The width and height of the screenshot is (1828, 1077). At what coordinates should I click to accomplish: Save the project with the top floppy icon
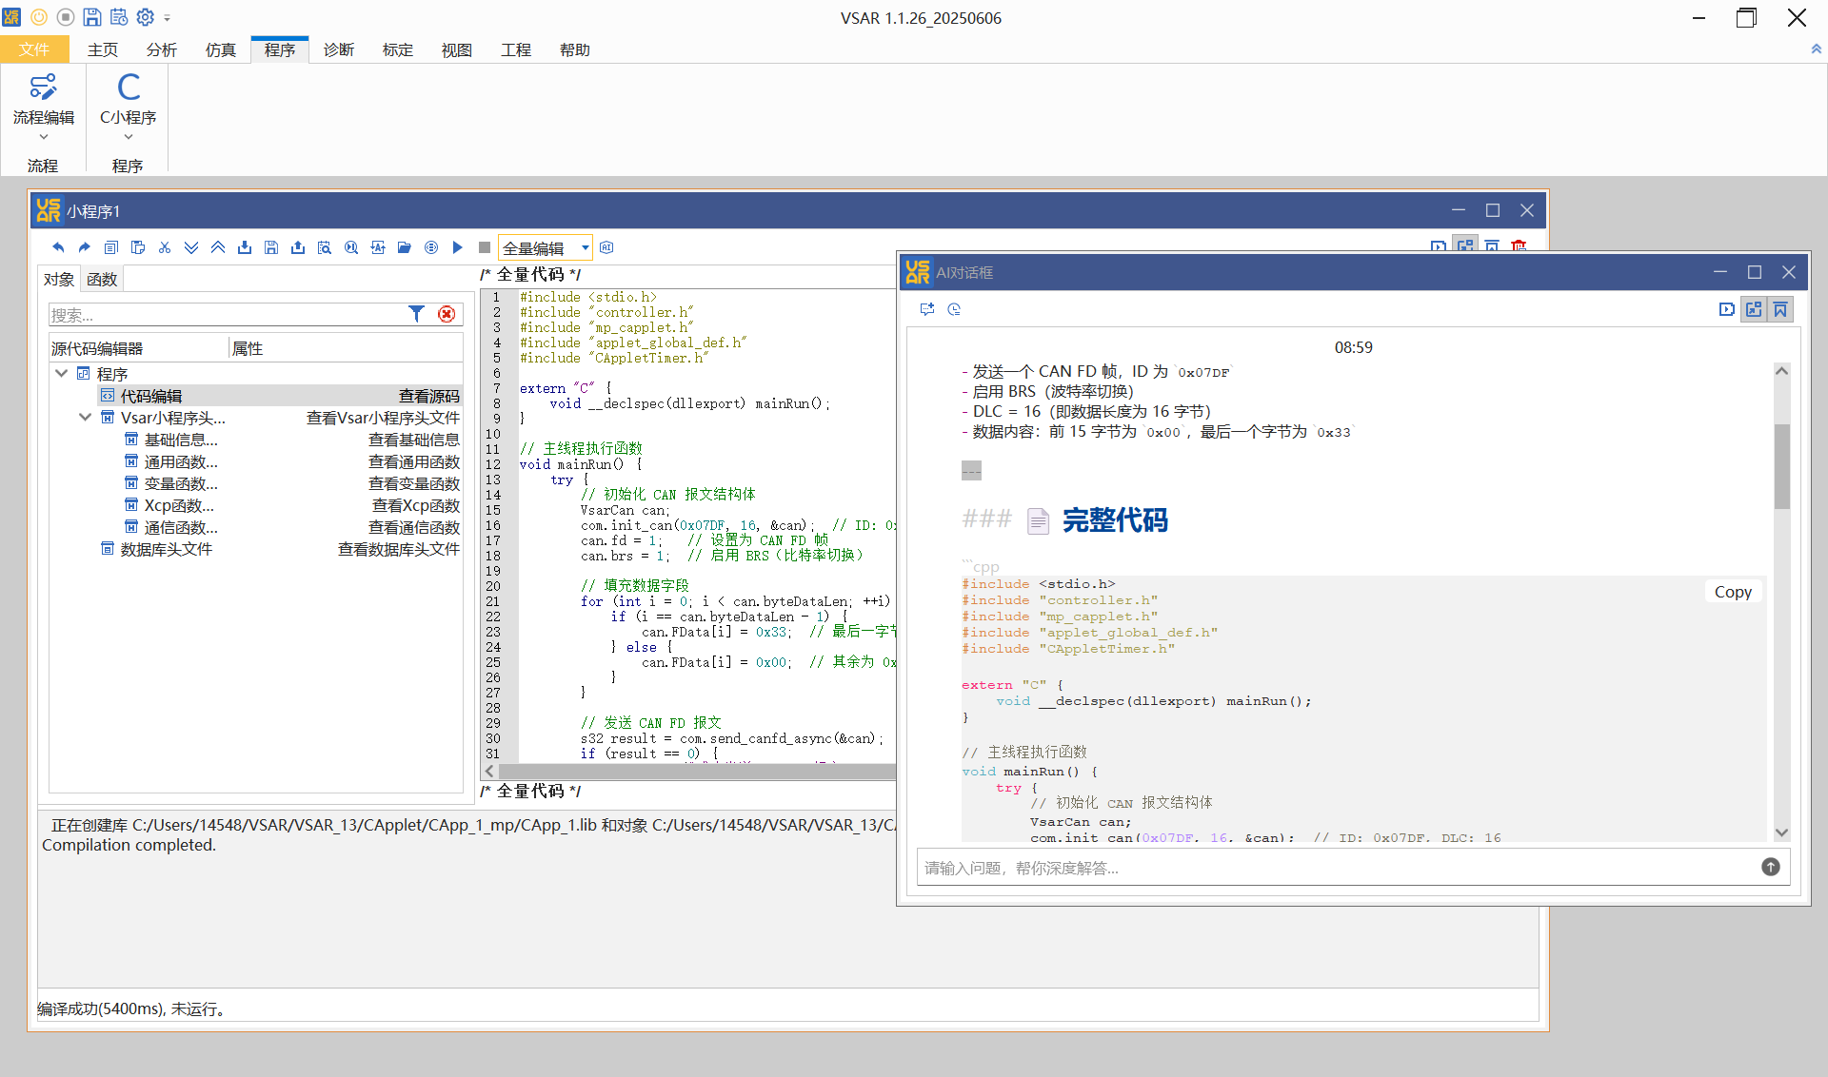92,17
